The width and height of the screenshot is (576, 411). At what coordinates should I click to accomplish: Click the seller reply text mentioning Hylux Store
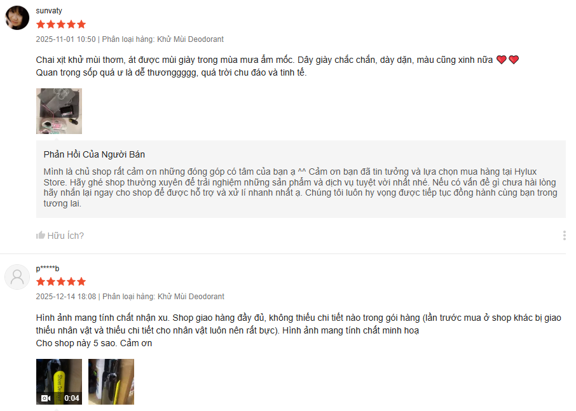[x=301, y=187]
